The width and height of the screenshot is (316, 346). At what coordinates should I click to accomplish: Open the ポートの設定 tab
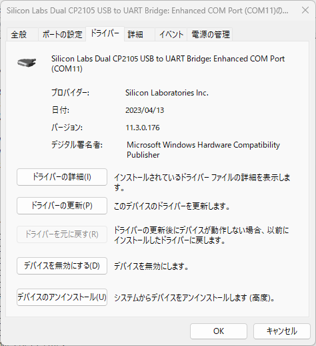(62, 35)
